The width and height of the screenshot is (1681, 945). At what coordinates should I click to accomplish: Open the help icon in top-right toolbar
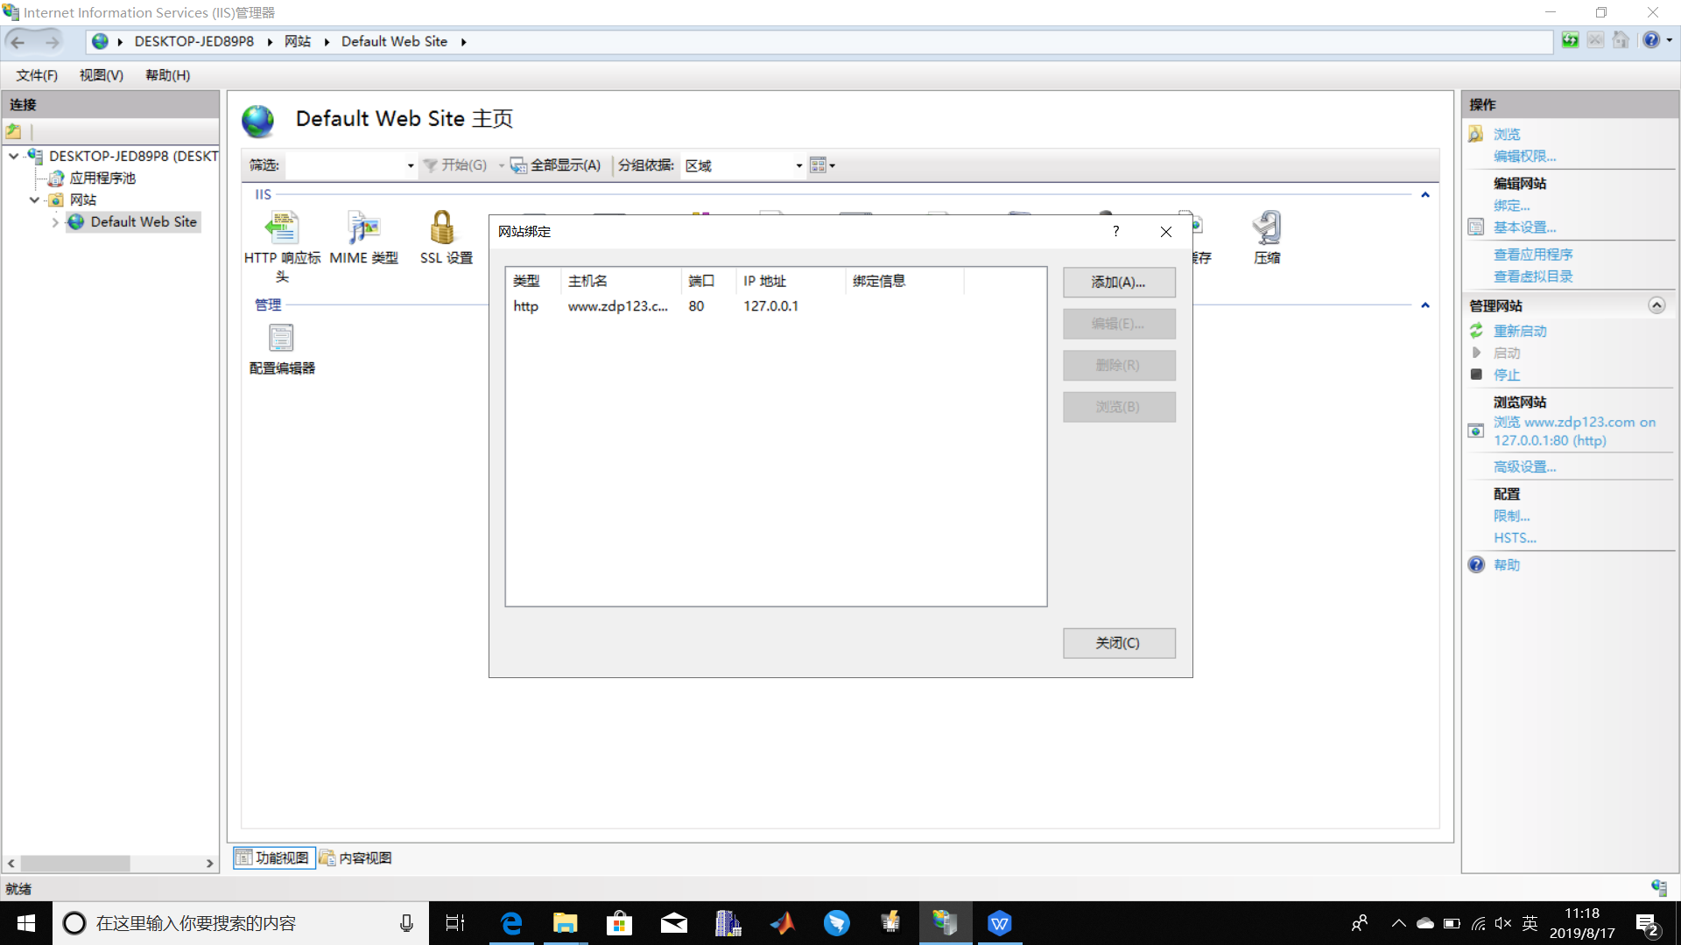click(x=1651, y=40)
